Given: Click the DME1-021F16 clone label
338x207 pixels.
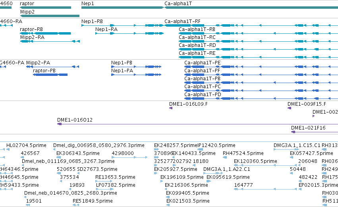Looking at the screenshot, I should (x=308, y=128).
